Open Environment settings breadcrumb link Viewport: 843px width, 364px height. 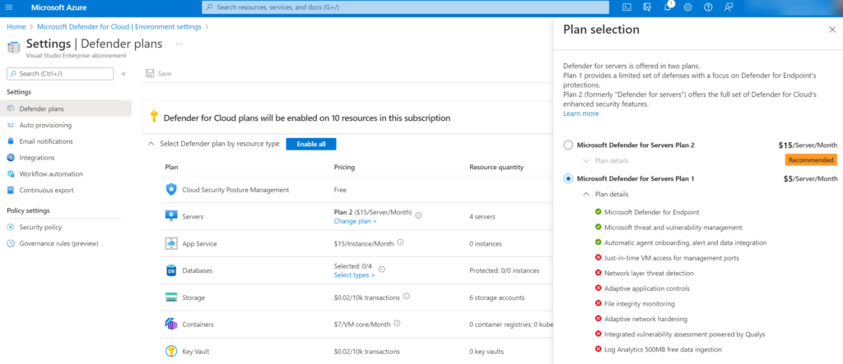(x=119, y=26)
